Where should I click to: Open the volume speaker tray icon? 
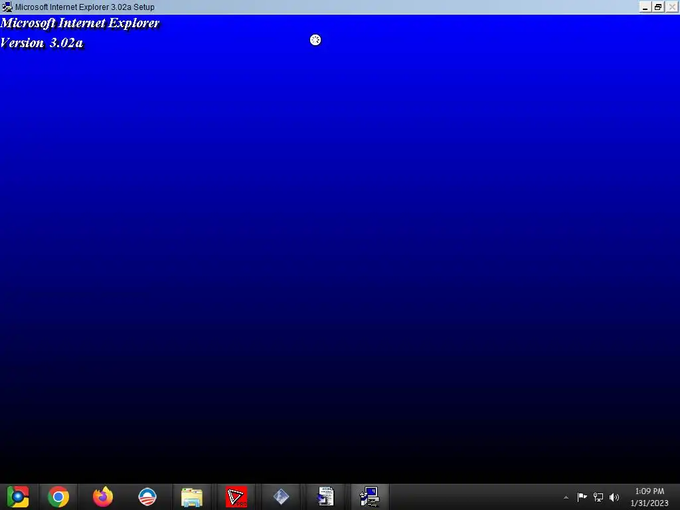(x=614, y=497)
